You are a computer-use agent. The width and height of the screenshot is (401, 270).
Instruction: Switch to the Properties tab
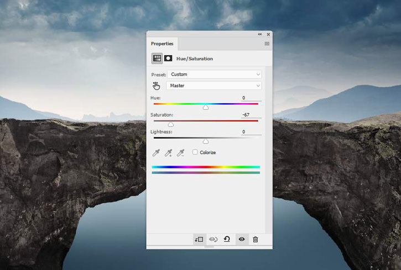pos(162,44)
